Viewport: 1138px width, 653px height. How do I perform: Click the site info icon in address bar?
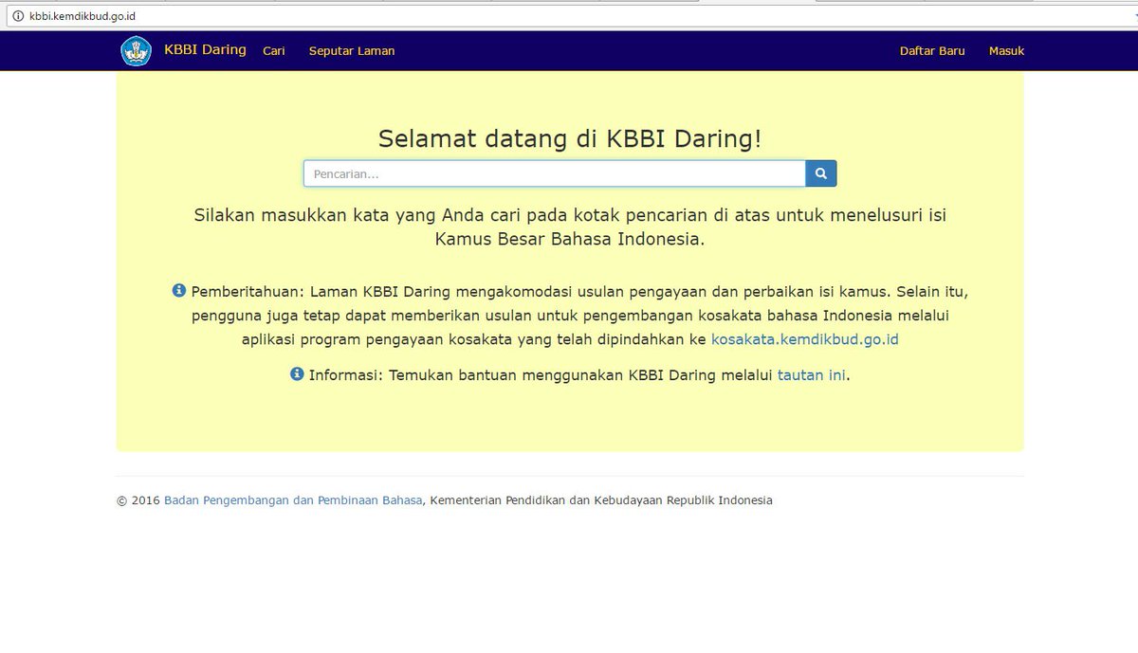[18, 16]
